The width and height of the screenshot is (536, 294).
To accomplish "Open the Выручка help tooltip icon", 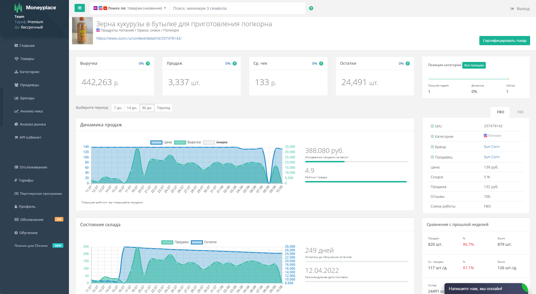I will (x=148, y=64).
